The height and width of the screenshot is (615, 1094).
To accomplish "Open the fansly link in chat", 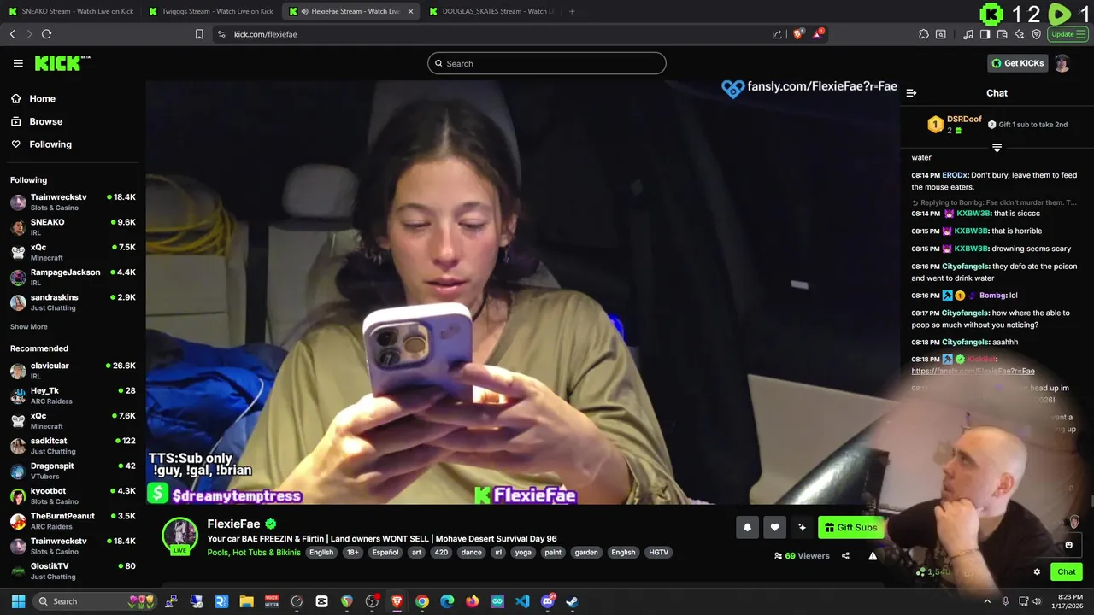I will [x=973, y=371].
